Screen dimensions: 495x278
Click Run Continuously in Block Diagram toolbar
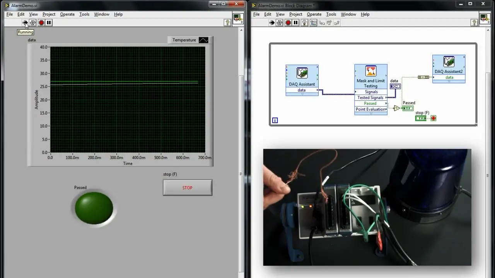(x=280, y=23)
